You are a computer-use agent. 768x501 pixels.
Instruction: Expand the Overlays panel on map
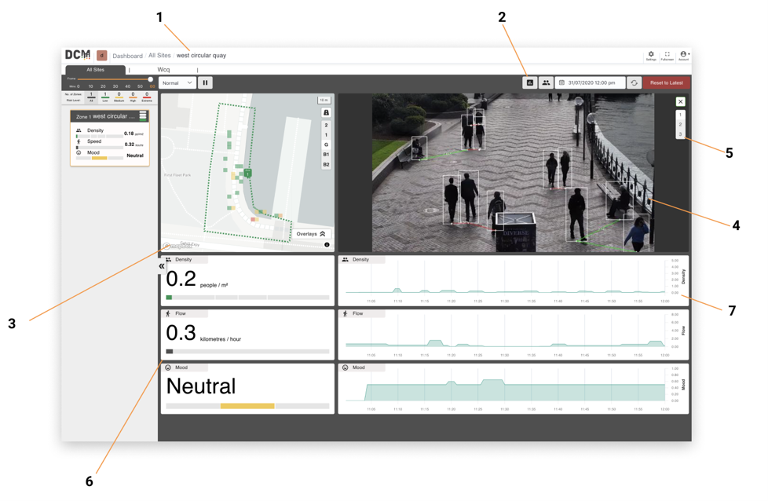(311, 234)
